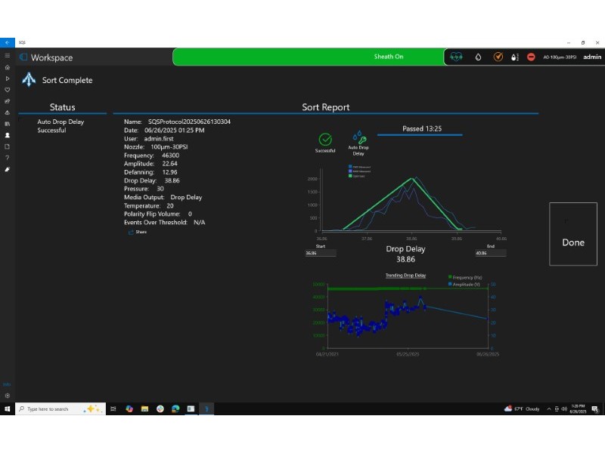Click the red stop circle icon
Screen dimensions: 605x453
531,57
